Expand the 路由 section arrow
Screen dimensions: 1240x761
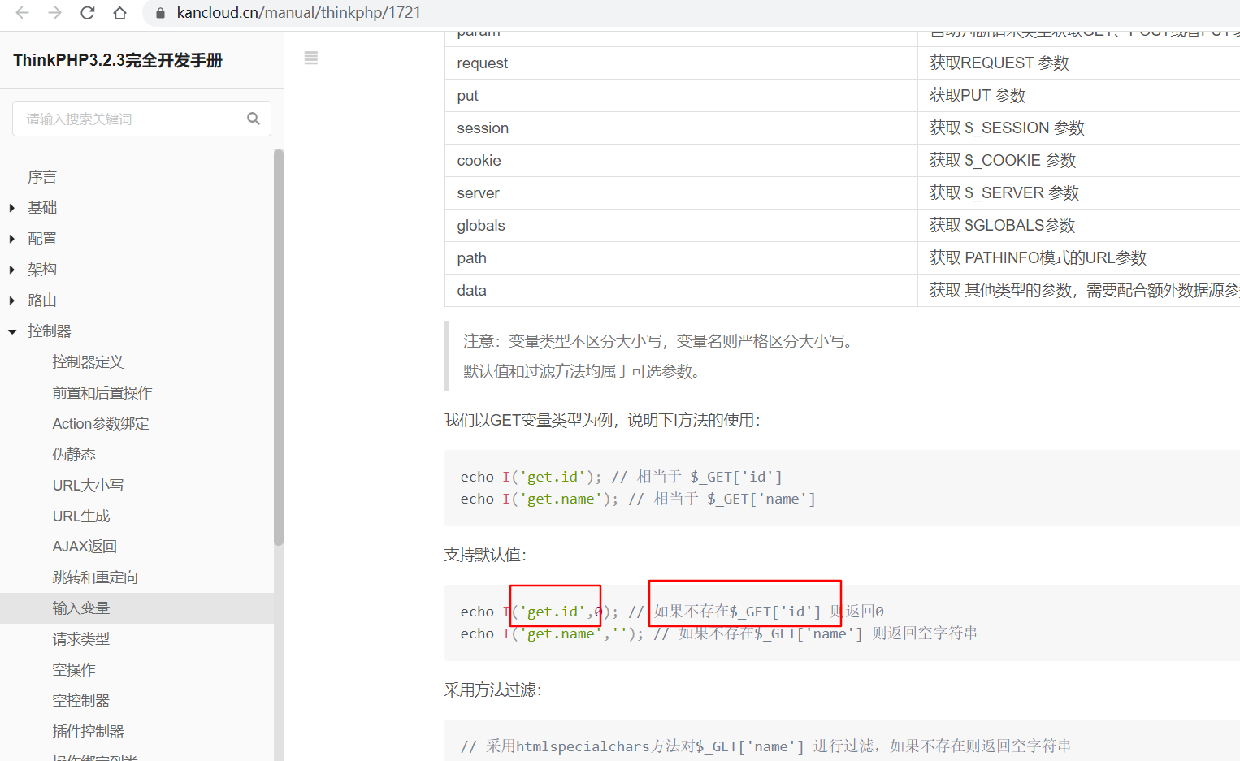12,301
